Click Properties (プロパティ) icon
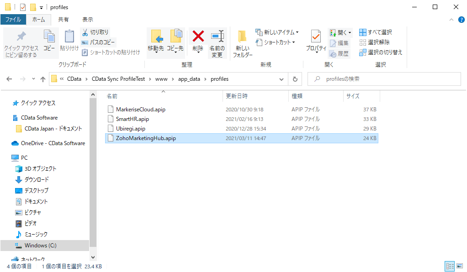The image size is (467, 272). [316, 37]
